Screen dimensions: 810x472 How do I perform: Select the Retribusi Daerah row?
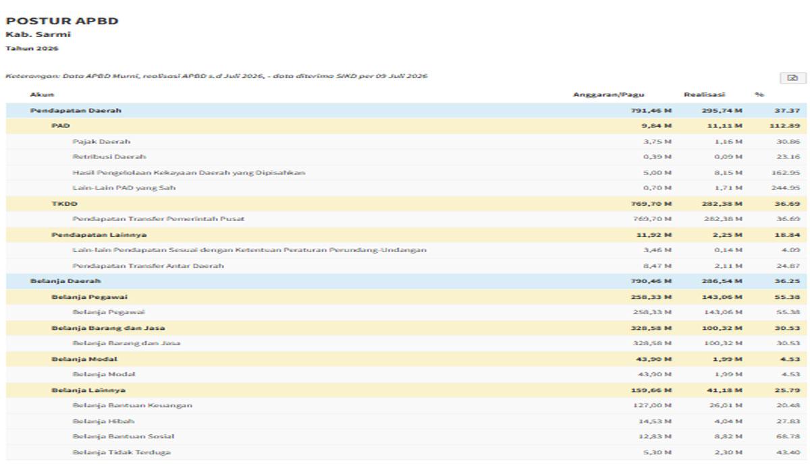click(x=406, y=157)
